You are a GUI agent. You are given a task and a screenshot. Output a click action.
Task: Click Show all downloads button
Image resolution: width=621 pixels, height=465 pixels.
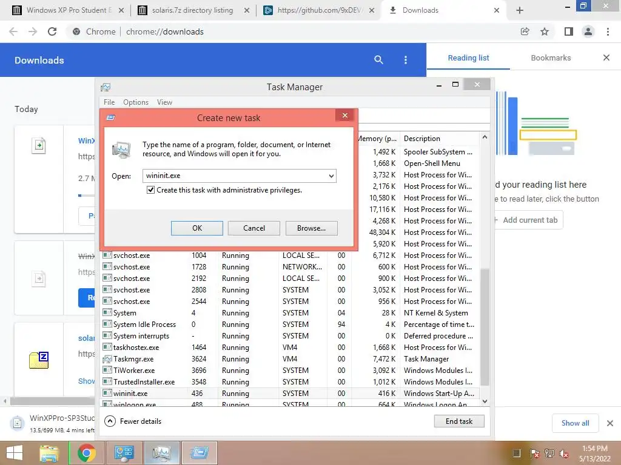coord(575,423)
